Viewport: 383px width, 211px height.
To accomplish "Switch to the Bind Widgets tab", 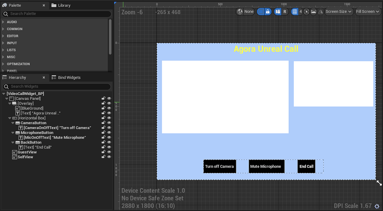I will click(x=66, y=77).
